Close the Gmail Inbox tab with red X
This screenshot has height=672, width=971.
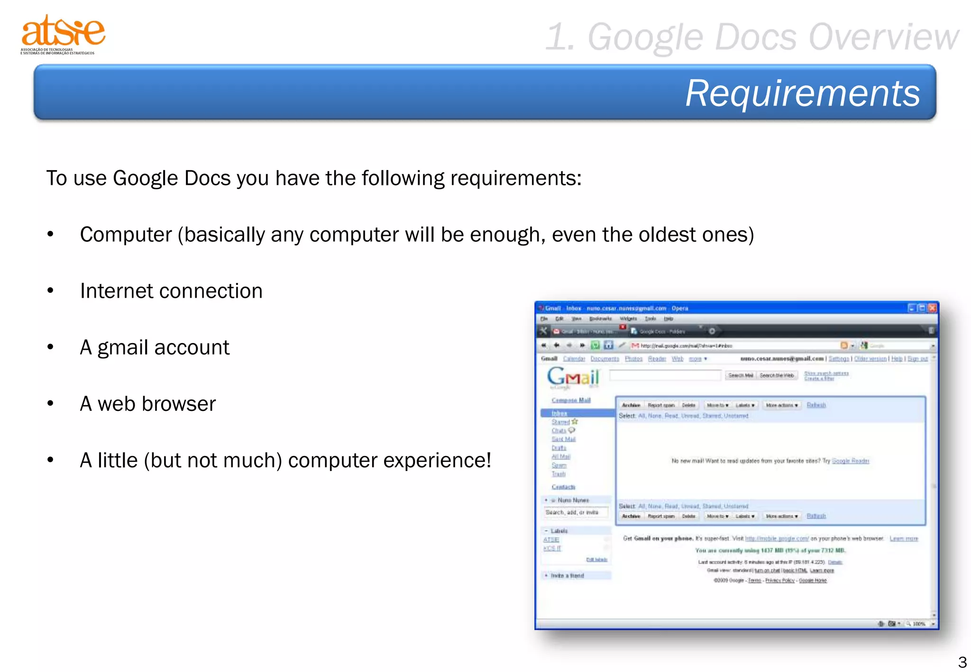coord(623,327)
